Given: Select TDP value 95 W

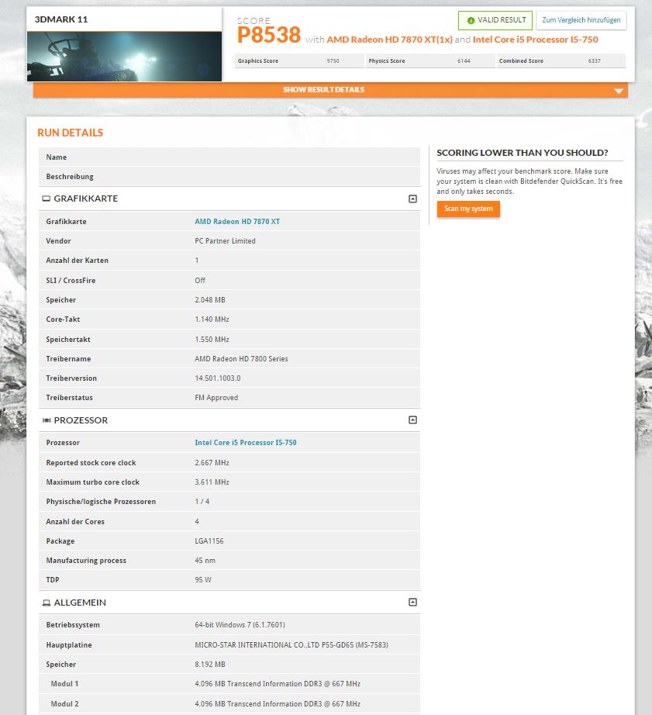Looking at the screenshot, I should tap(203, 580).
